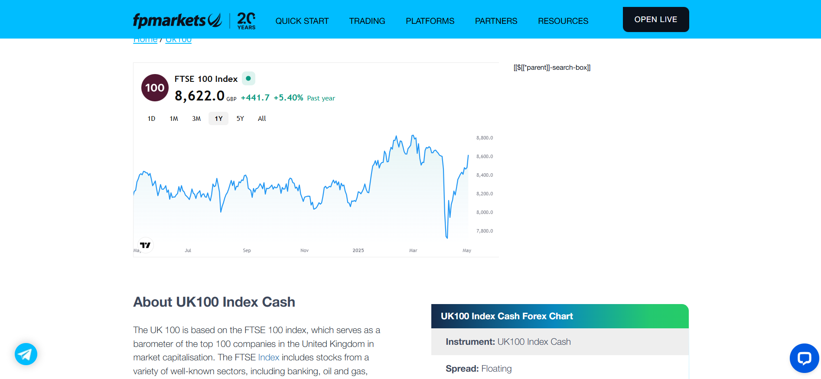Click the Home breadcrumb link
This screenshot has width=821, height=379.
(x=145, y=39)
